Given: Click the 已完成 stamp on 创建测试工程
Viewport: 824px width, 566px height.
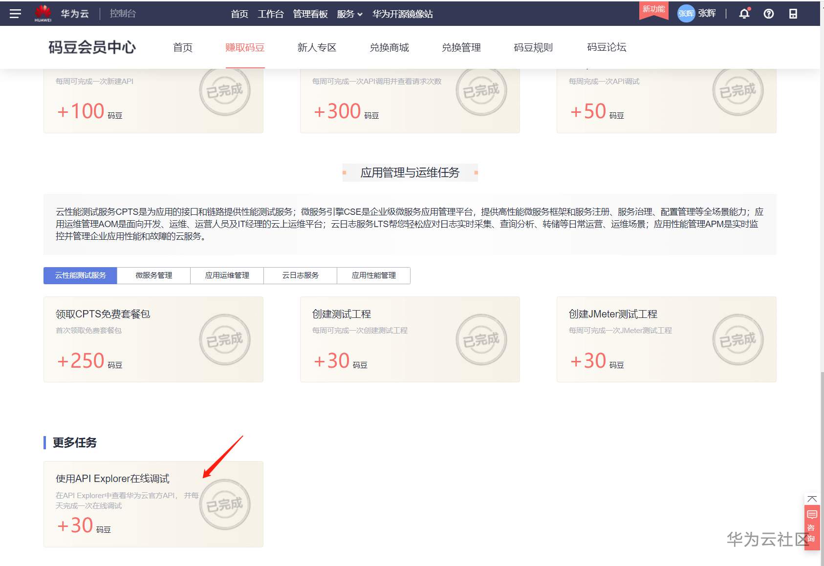Looking at the screenshot, I should click(481, 340).
